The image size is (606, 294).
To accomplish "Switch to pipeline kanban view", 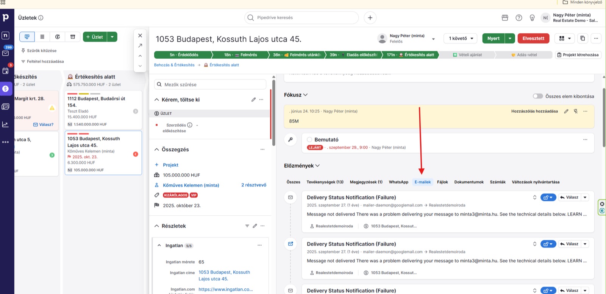I will tap(27, 37).
